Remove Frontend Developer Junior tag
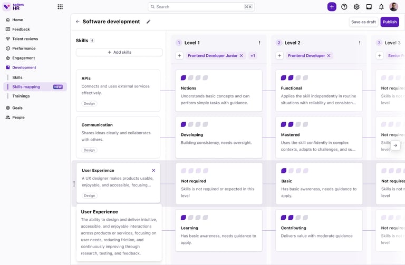Screen dimensions: 405x265 click(241, 55)
